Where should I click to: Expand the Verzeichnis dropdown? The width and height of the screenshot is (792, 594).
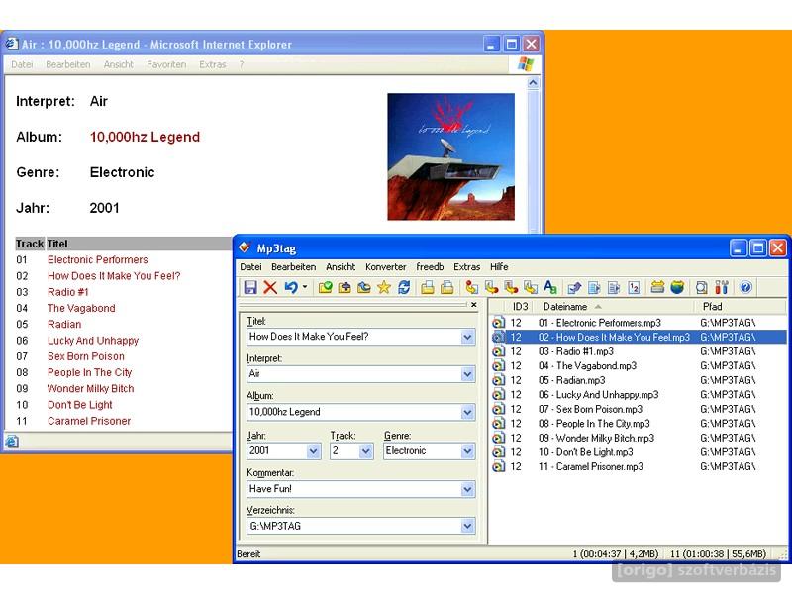click(467, 527)
